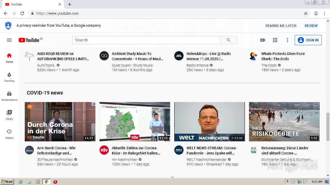Screen dimensions: 330x185
Task: Open media player from taskbar
Action: coord(38,182)
